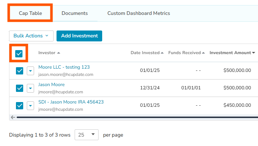Viewport: 258px width, 146px height.
Task: Open Custom Dashboard Metrics tab
Action: [x=138, y=13]
